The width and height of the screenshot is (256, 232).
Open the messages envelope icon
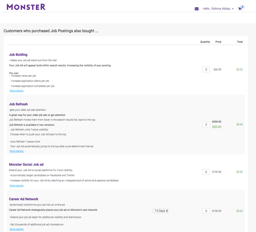[x=197, y=9]
